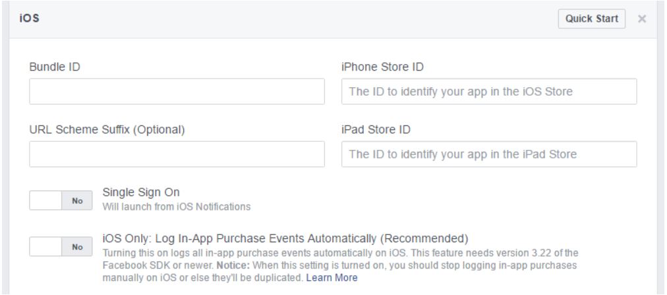Screen dimensions: 667x295
Task: Open the Learn More link
Action: (x=332, y=278)
